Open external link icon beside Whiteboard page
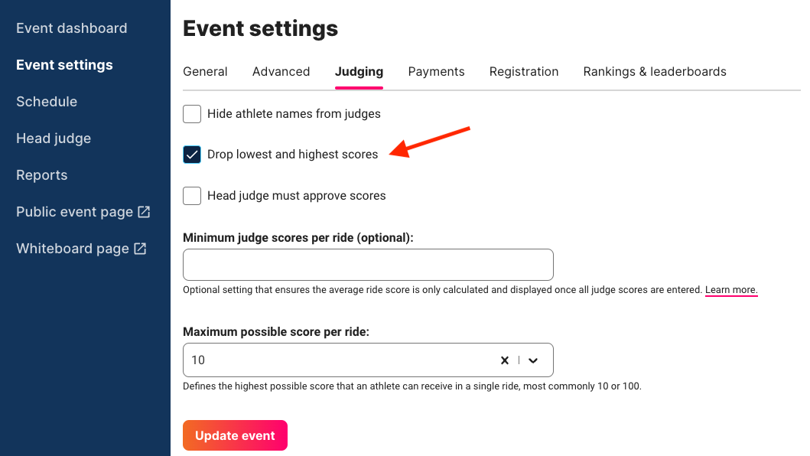The image size is (810, 456). (140, 249)
